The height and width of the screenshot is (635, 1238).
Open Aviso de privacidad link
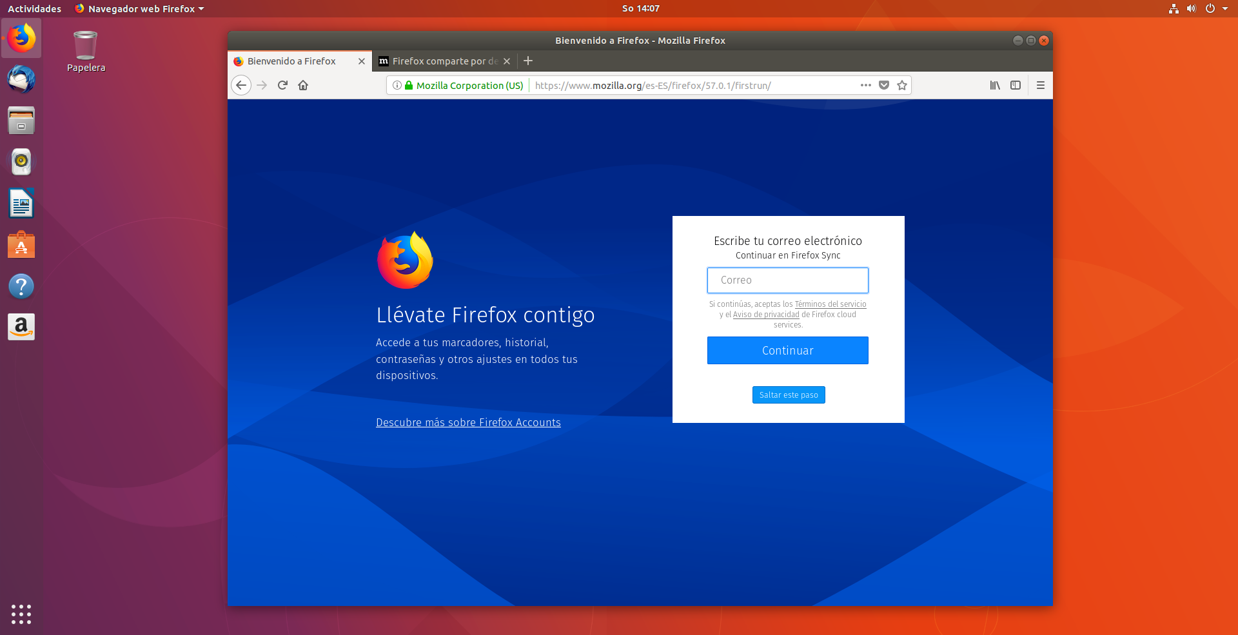coord(766,315)
